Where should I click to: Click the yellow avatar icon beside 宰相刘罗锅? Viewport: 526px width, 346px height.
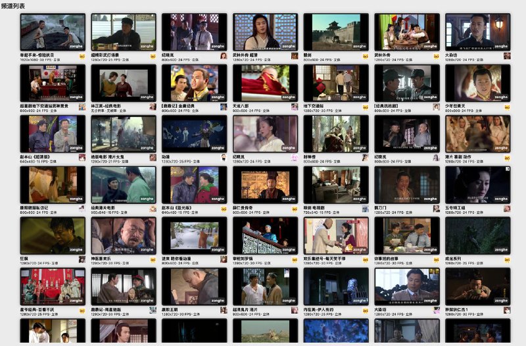(x=294, y=259)
